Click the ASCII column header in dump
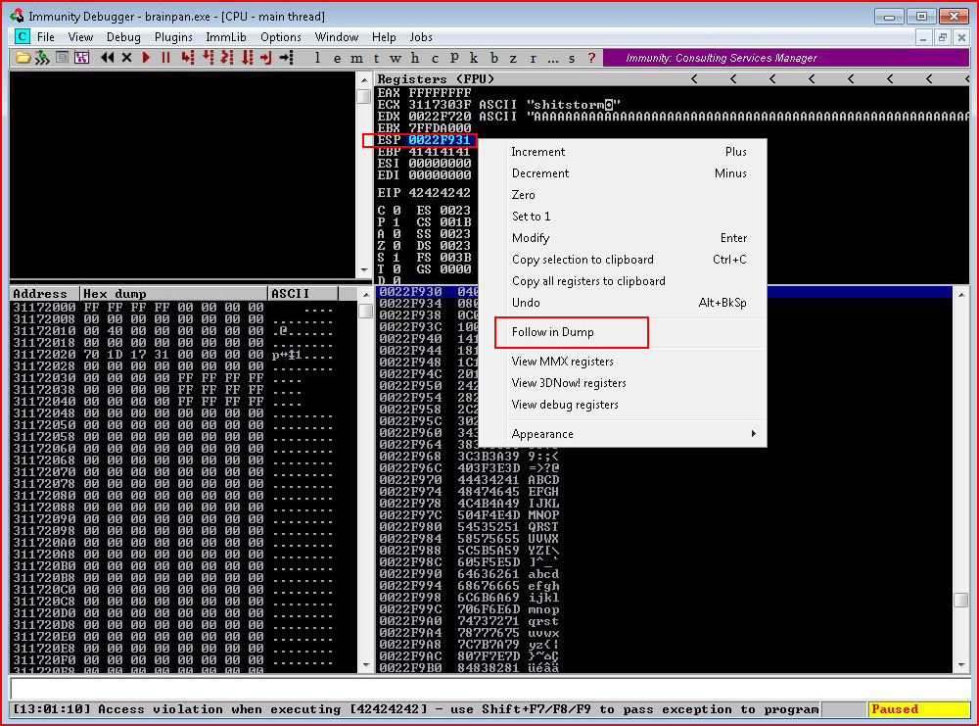Image resolution: width=979 pixels, height=726 pixels. [x=303, y=294]
